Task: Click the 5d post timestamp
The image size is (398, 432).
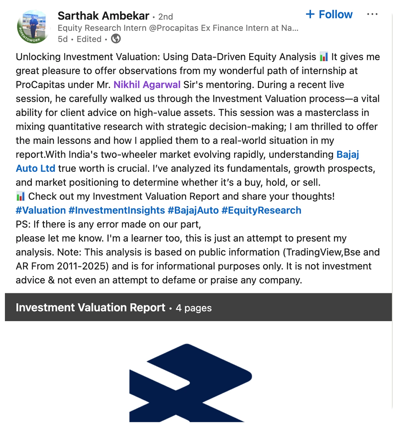Action: click(x=63, y=39)
